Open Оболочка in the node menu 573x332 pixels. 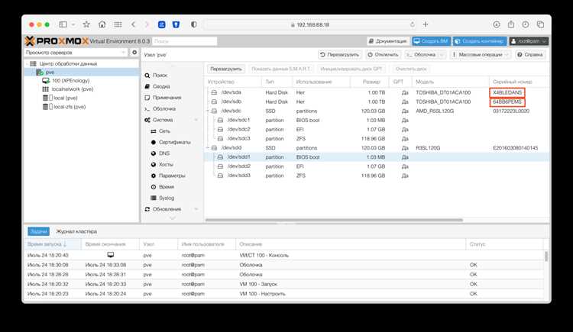(163, 109)
